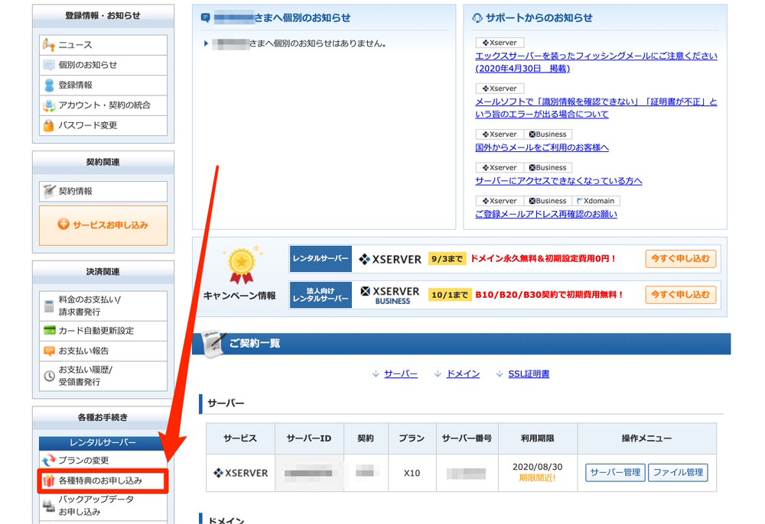Click the message icon beside 個別のお知らせ heading
The image size is (765, 524).
pos(206,18)
